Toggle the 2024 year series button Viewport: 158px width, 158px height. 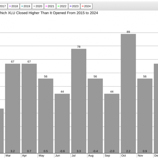[86, 6]
